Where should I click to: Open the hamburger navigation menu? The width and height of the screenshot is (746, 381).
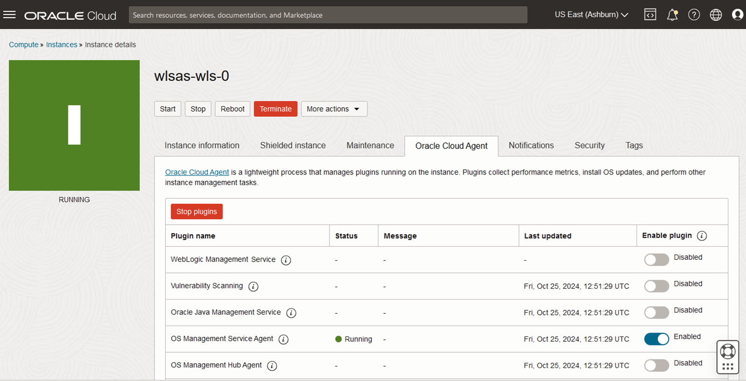pos(10,15)
